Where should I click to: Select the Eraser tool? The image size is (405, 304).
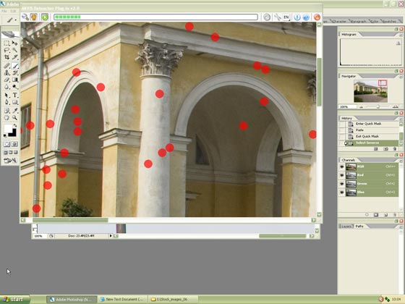pos(7,80)
